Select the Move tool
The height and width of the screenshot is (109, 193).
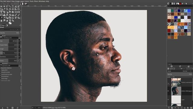point(13,9)
